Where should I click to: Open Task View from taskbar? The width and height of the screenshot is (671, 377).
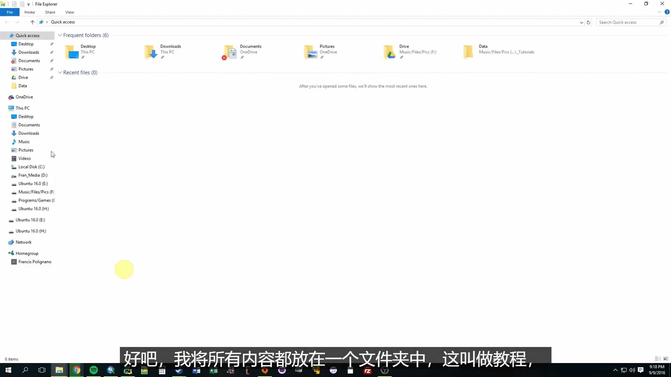click(x=42, y=370)
